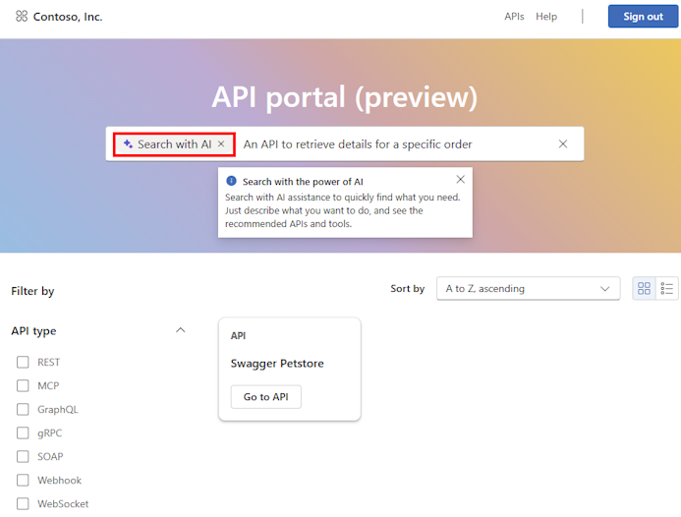Open the Swagger Petstore card title
The width and height of the screenshot is (681, 517).
(x=277, y=364)
